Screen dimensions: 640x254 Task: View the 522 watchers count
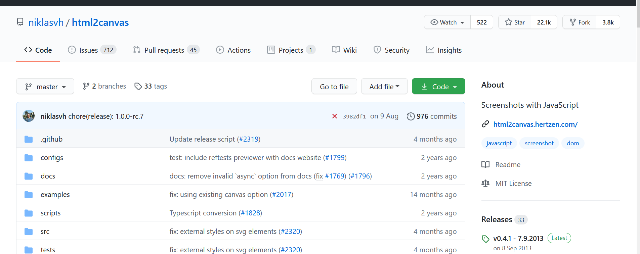coord(482,22)
